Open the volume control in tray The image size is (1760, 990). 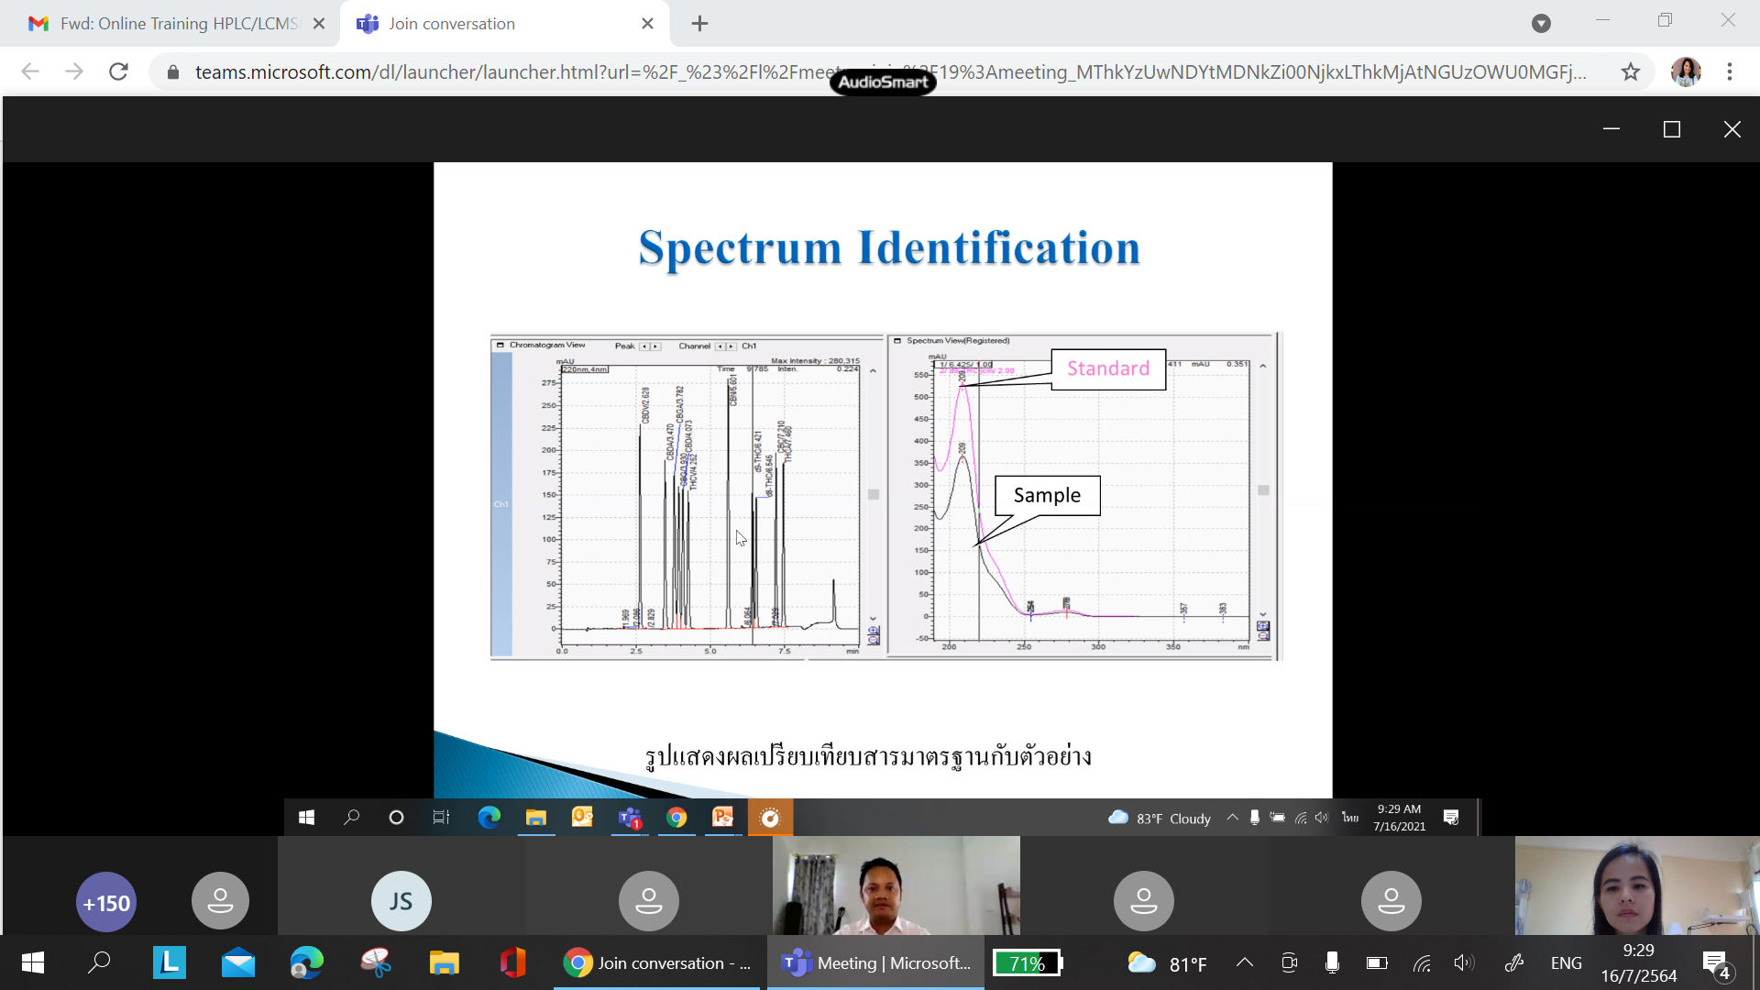[x=1464, y=962]
